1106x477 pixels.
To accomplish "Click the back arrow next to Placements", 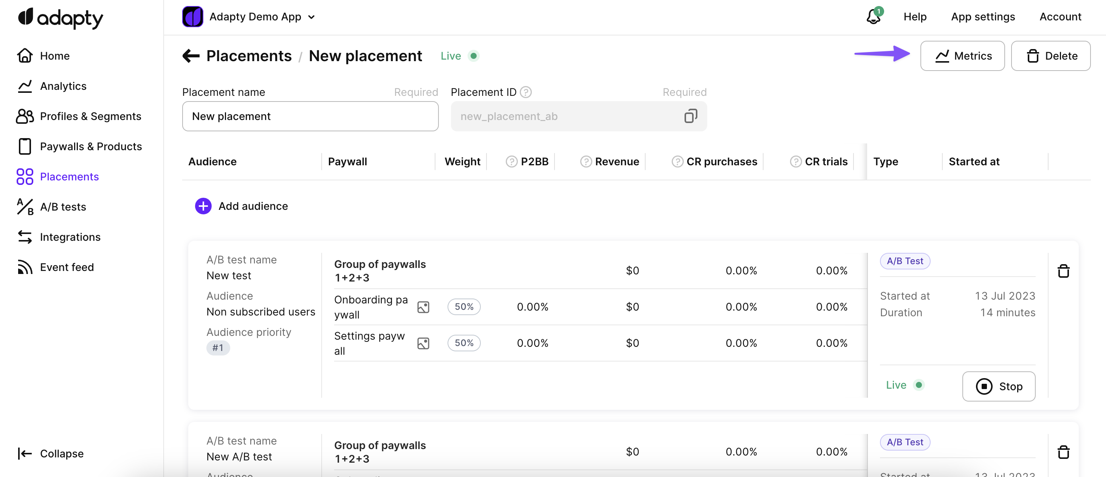I will [191, 56].
